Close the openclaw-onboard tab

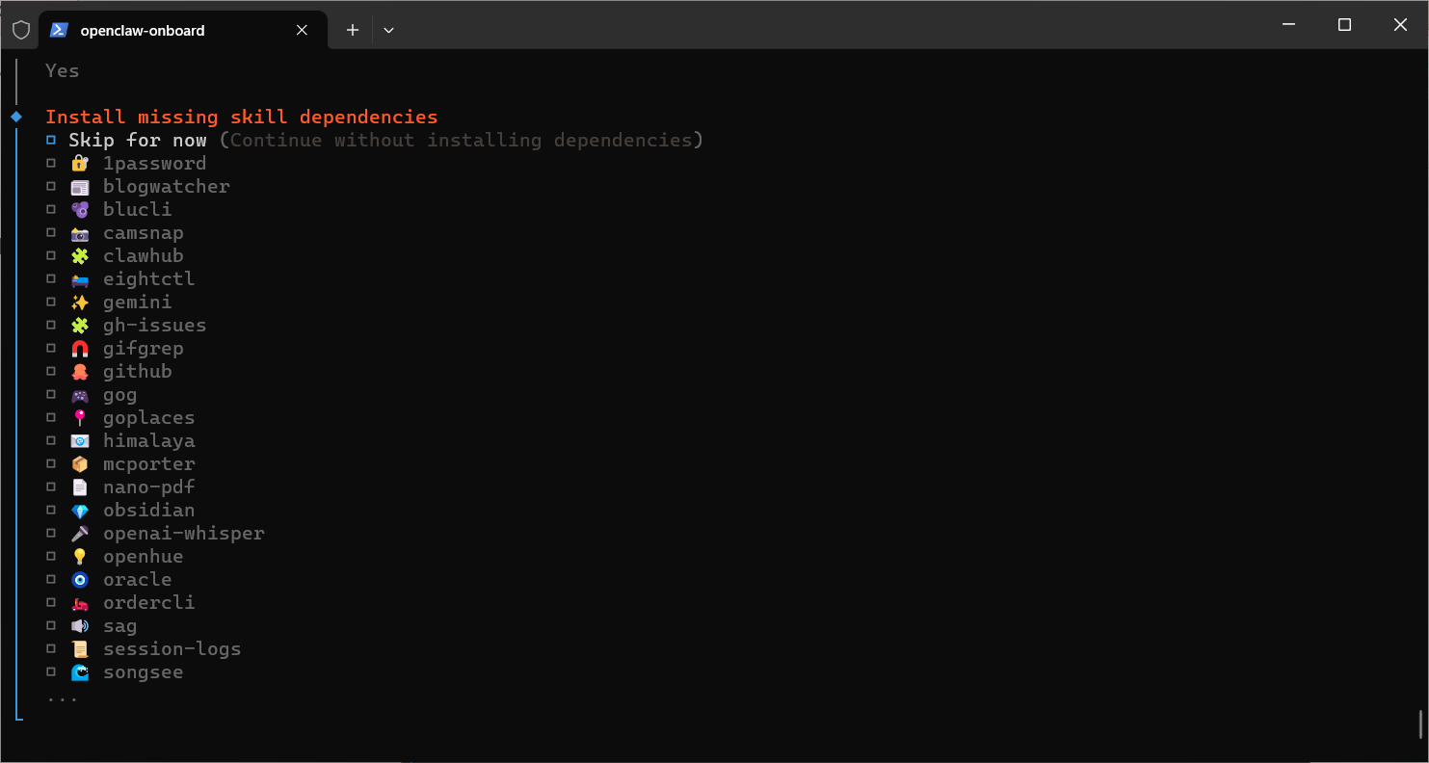[302, 30]
